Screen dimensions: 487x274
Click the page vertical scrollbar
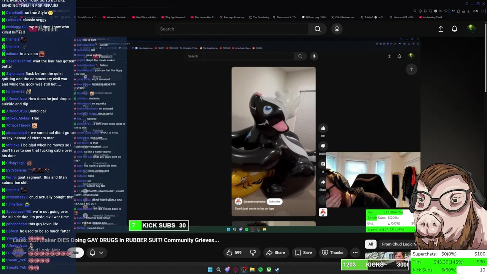point(485,57)
